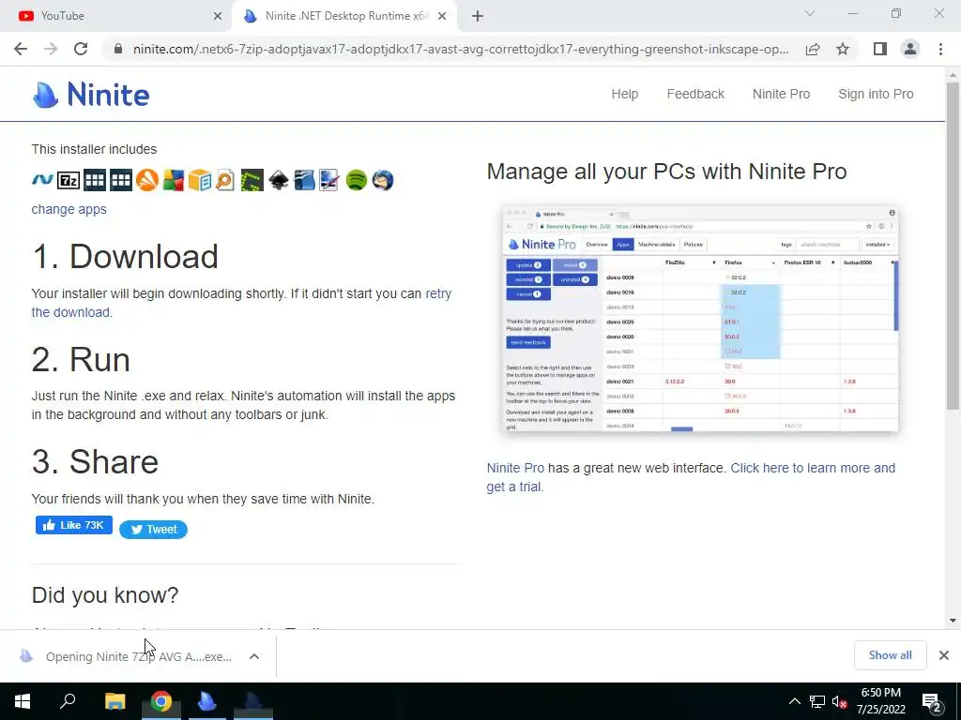Click the orange Avast installer icon

(147, 180)
